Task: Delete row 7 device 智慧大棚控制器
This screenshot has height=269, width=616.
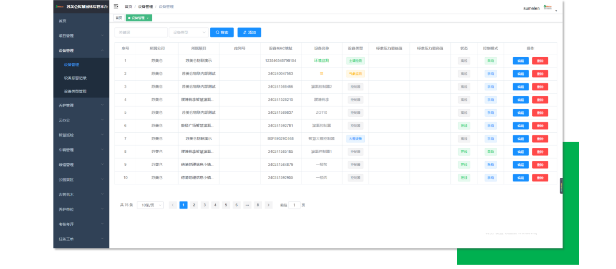Action: click(540, 139)
